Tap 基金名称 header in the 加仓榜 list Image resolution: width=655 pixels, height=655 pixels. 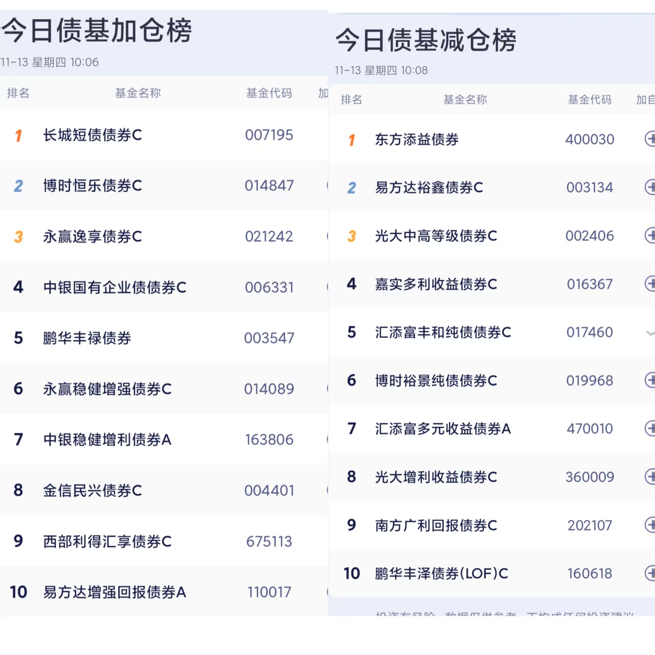point(138,93)
